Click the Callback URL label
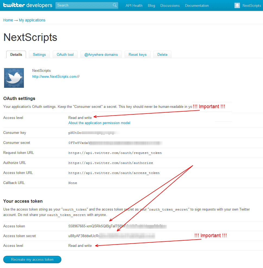Screen dimensions: 263x268 (x=14, y=183)
